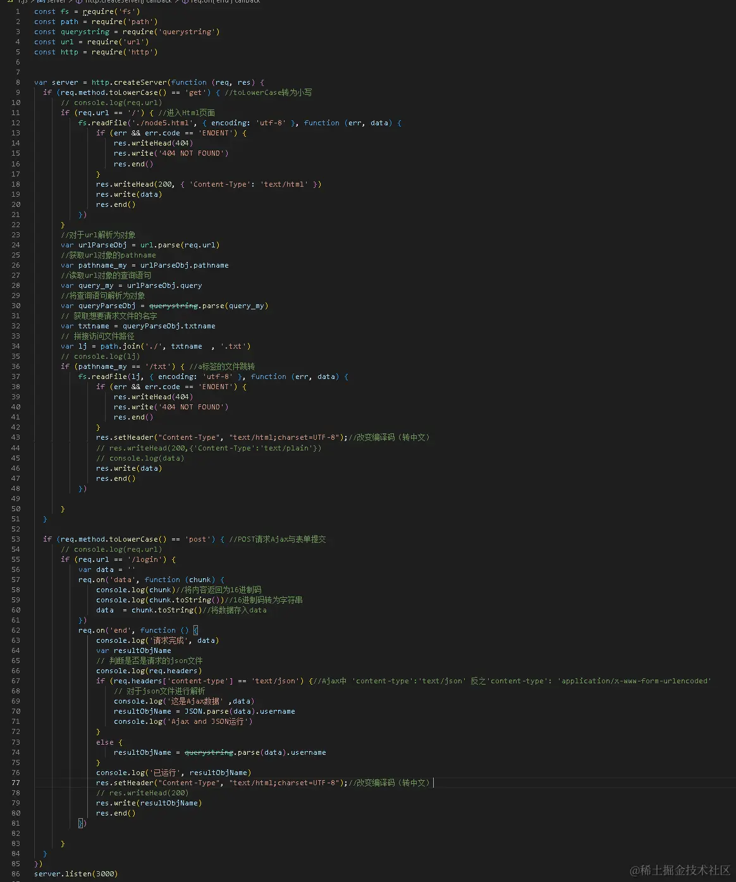Click the "var data = ''" line
The width and height of the screenshot is (736, 882).
point(107,569)
